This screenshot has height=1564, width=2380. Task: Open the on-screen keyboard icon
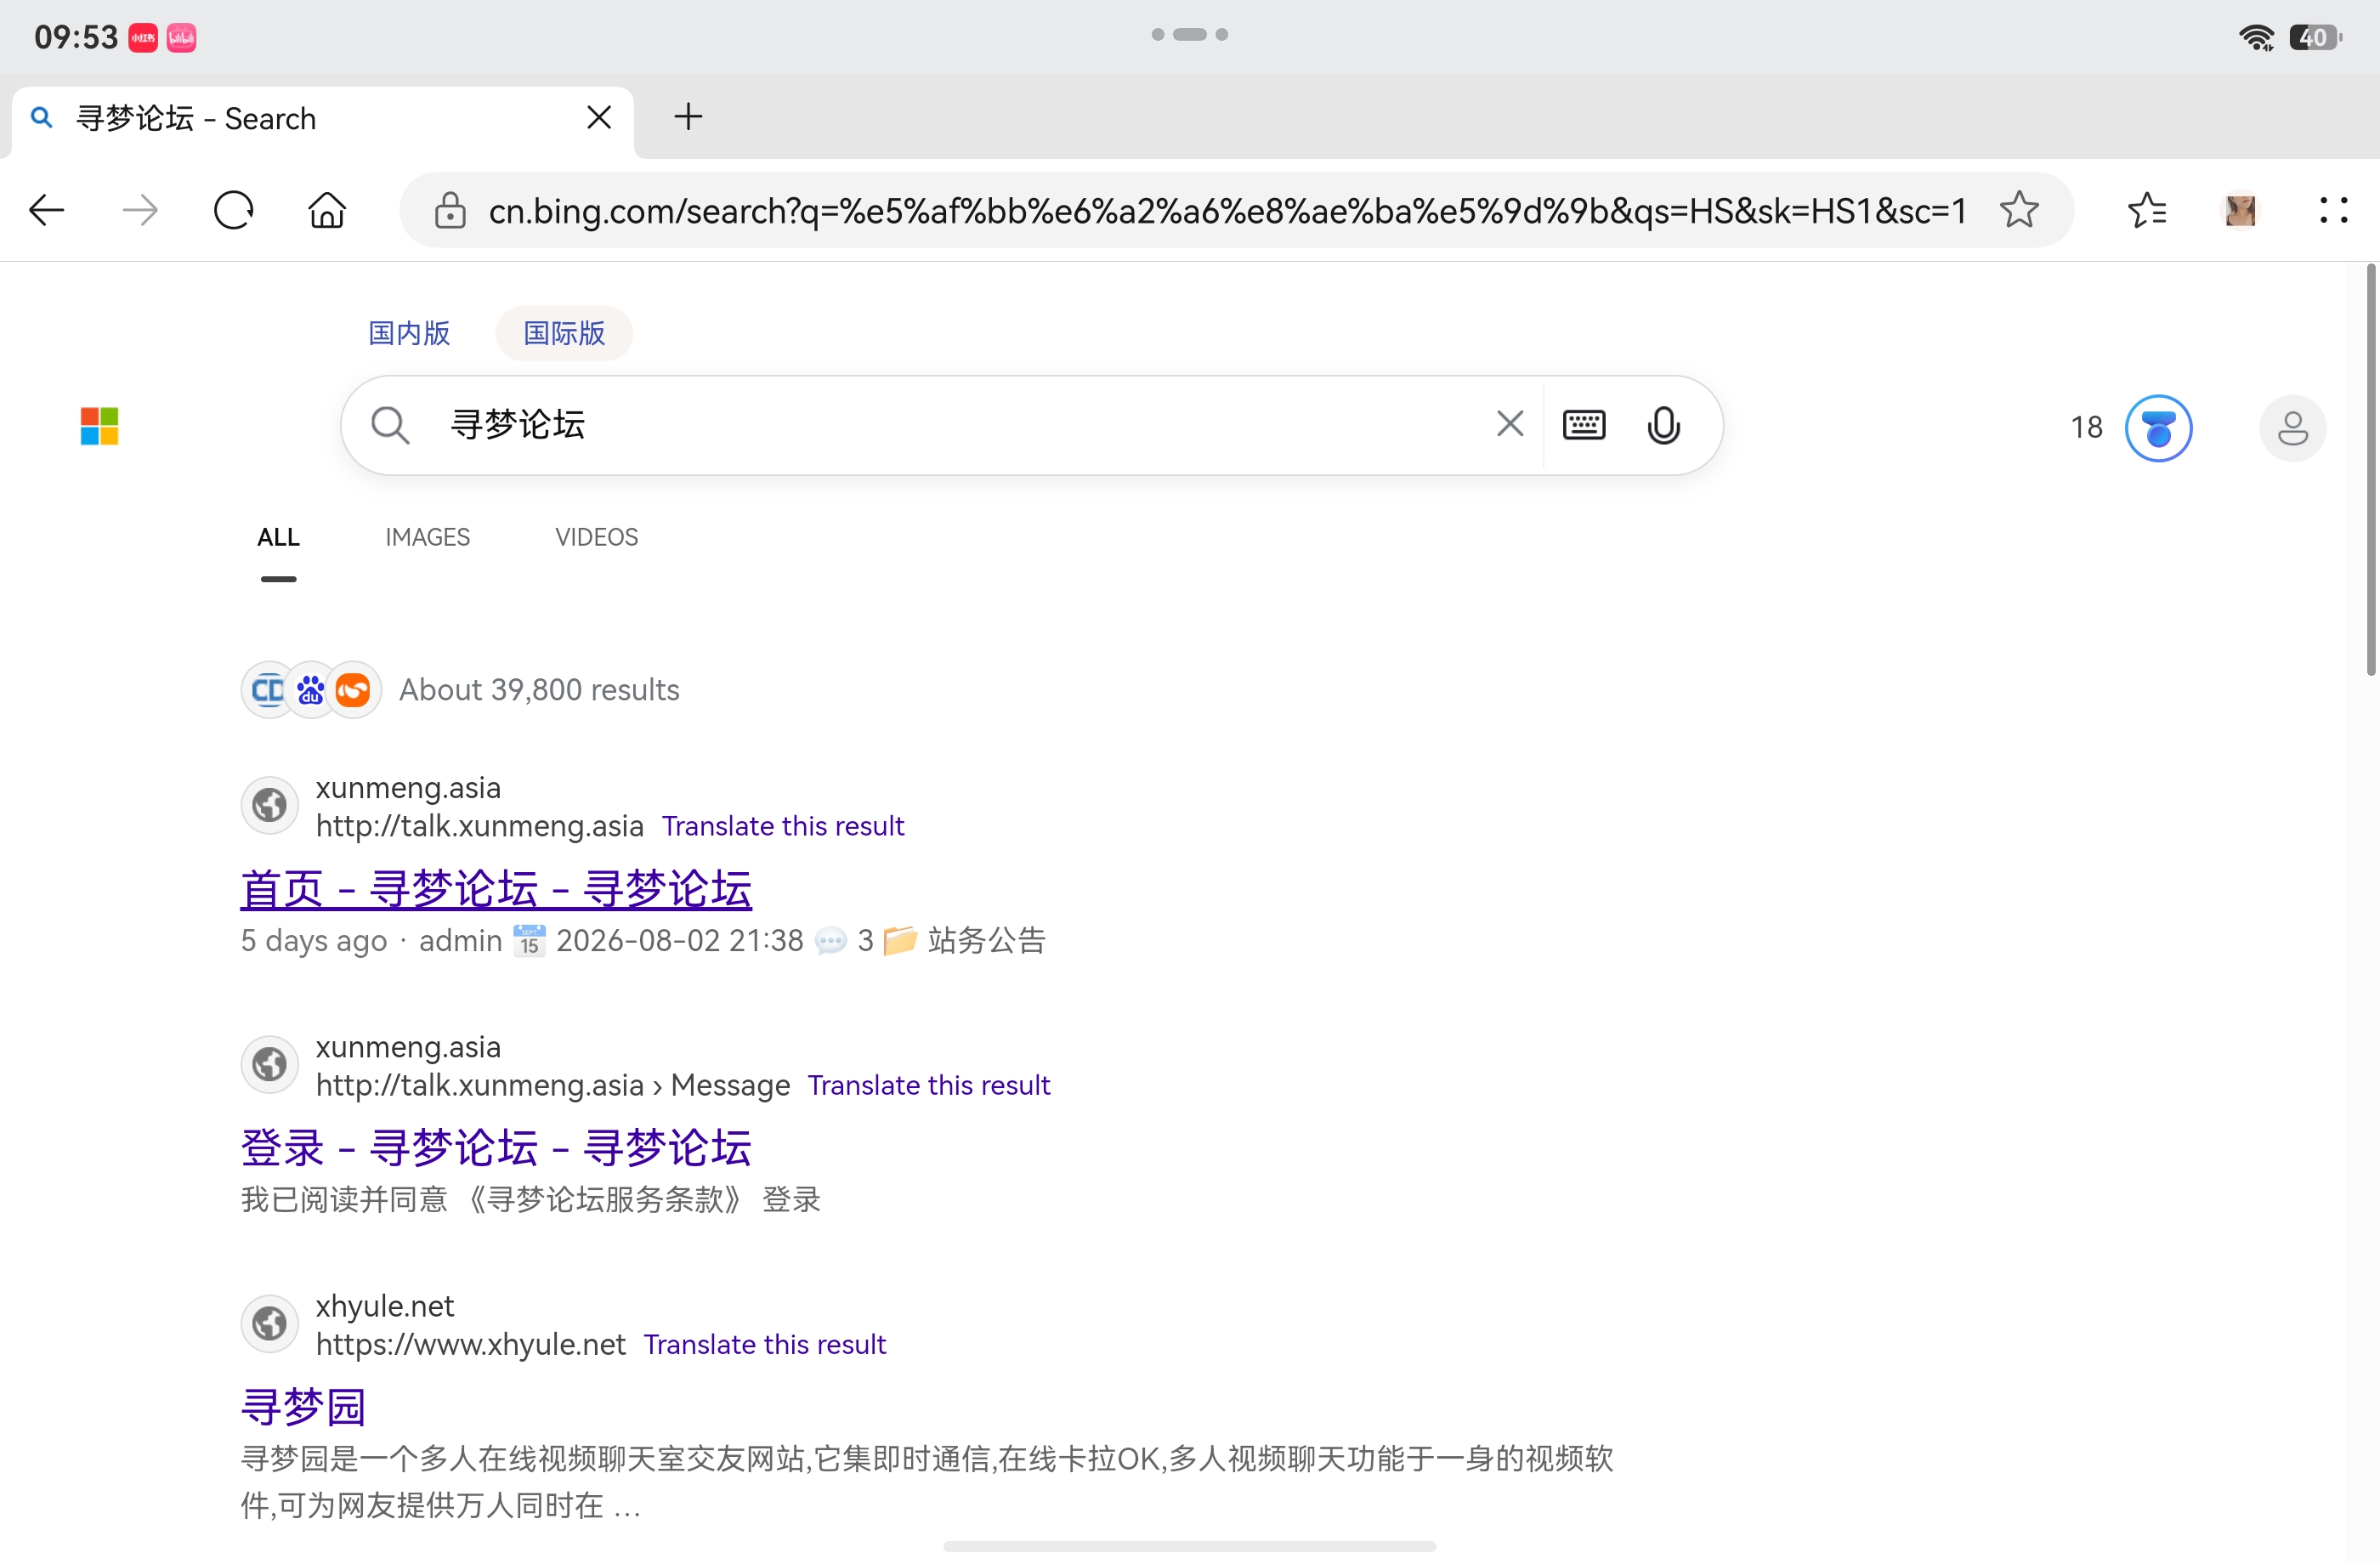click(x=1584, y=425)
